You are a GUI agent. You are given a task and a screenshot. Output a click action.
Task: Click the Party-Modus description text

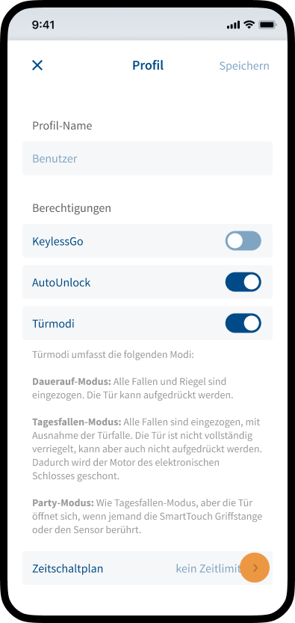point(147,517)
